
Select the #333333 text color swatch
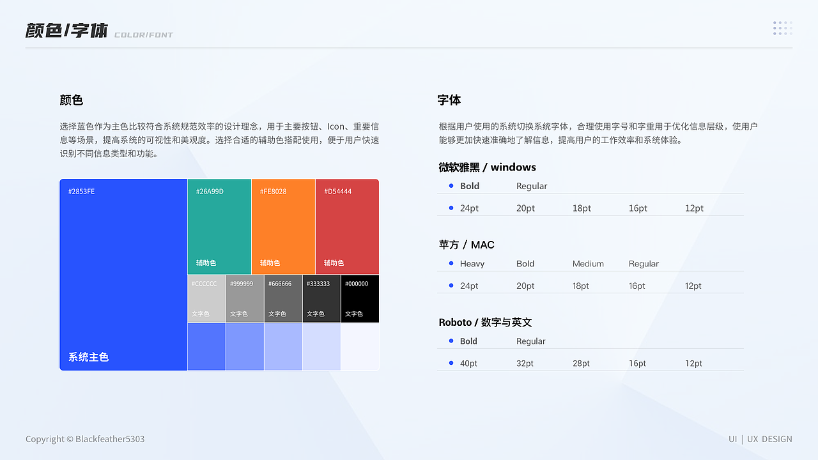pyautogui.click(x=321, y=298)
